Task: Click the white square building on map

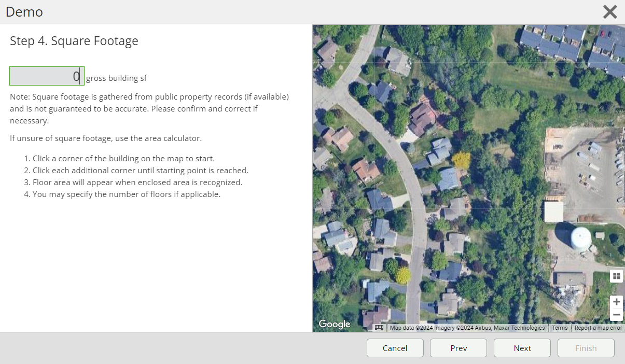Action: 553,212
